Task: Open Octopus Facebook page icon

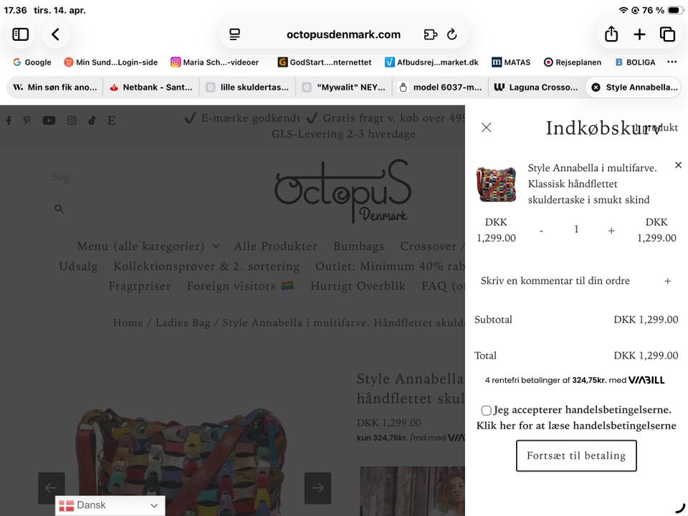Action: [x=9, y=120]
